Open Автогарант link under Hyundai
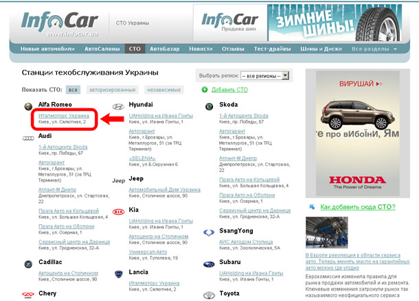This screenshot has width=419, height=301. (x=141, y=131)
